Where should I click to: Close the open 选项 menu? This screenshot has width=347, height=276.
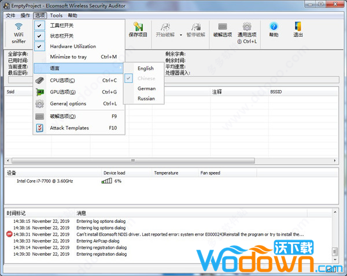tap(40, 16)
